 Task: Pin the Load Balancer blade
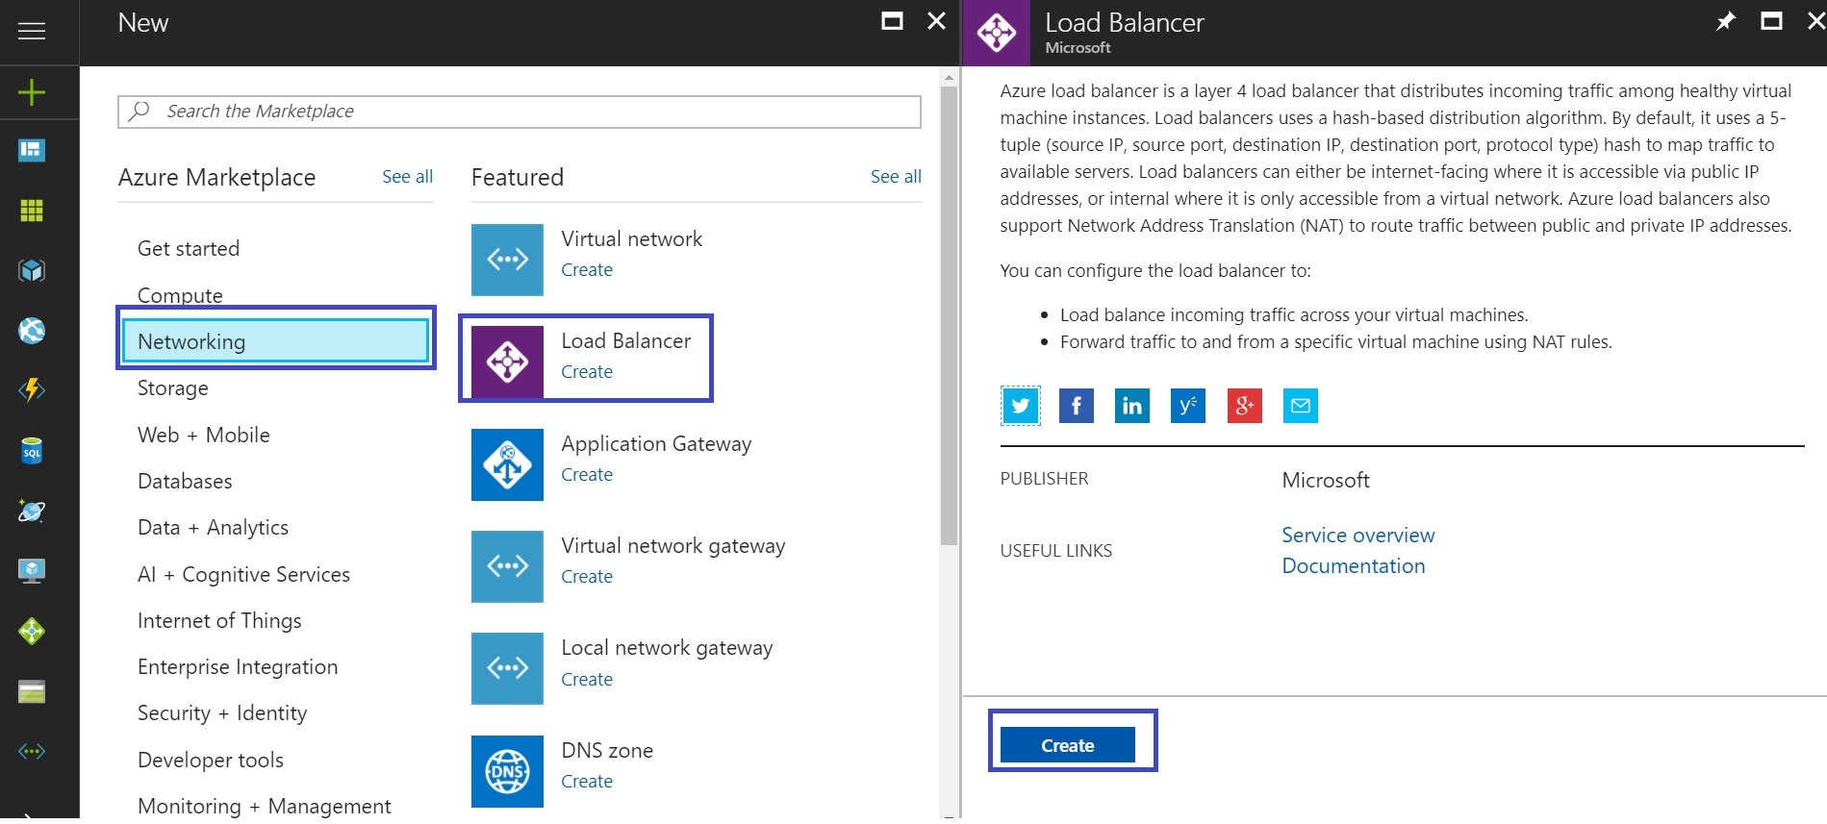1725,21
